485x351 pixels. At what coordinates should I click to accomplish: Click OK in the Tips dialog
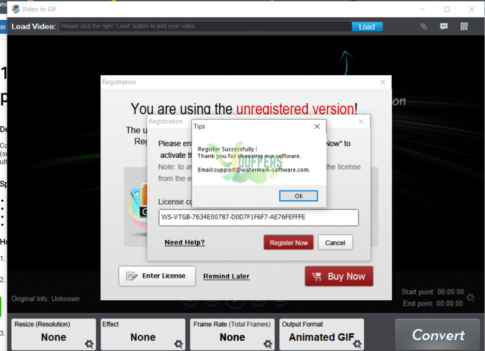[x=298, y=196]
